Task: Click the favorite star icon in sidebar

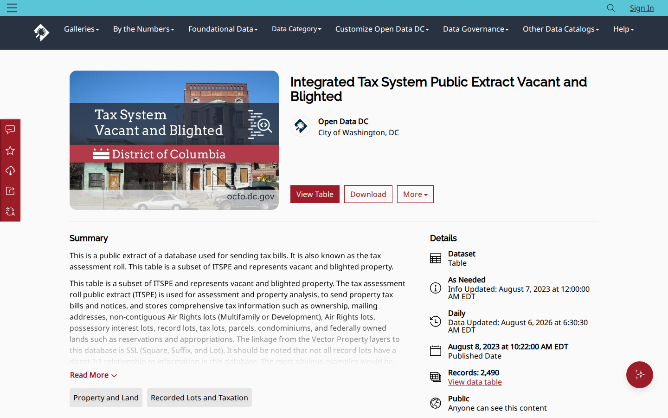Action: click(x=10, y=150)
